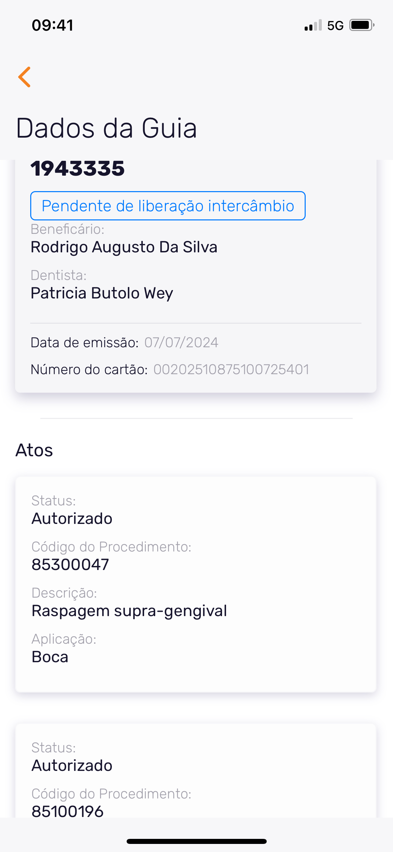
Task: Tap the Raspagem supra-gengival description
Action: click(129, 611)
